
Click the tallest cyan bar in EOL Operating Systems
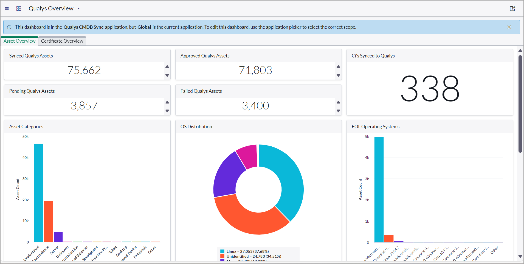coord(379,190)
